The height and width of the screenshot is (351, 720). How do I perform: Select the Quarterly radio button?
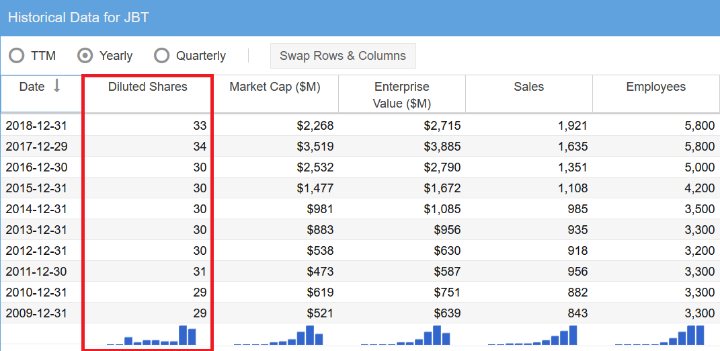(x=161, y=56)
